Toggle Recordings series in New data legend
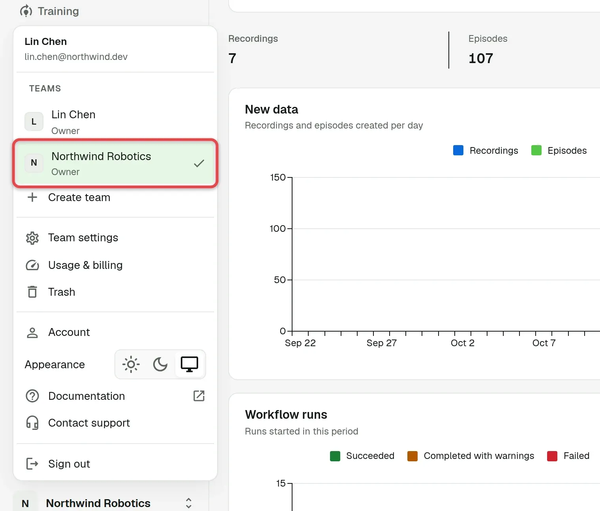 (x=486, y=151)
